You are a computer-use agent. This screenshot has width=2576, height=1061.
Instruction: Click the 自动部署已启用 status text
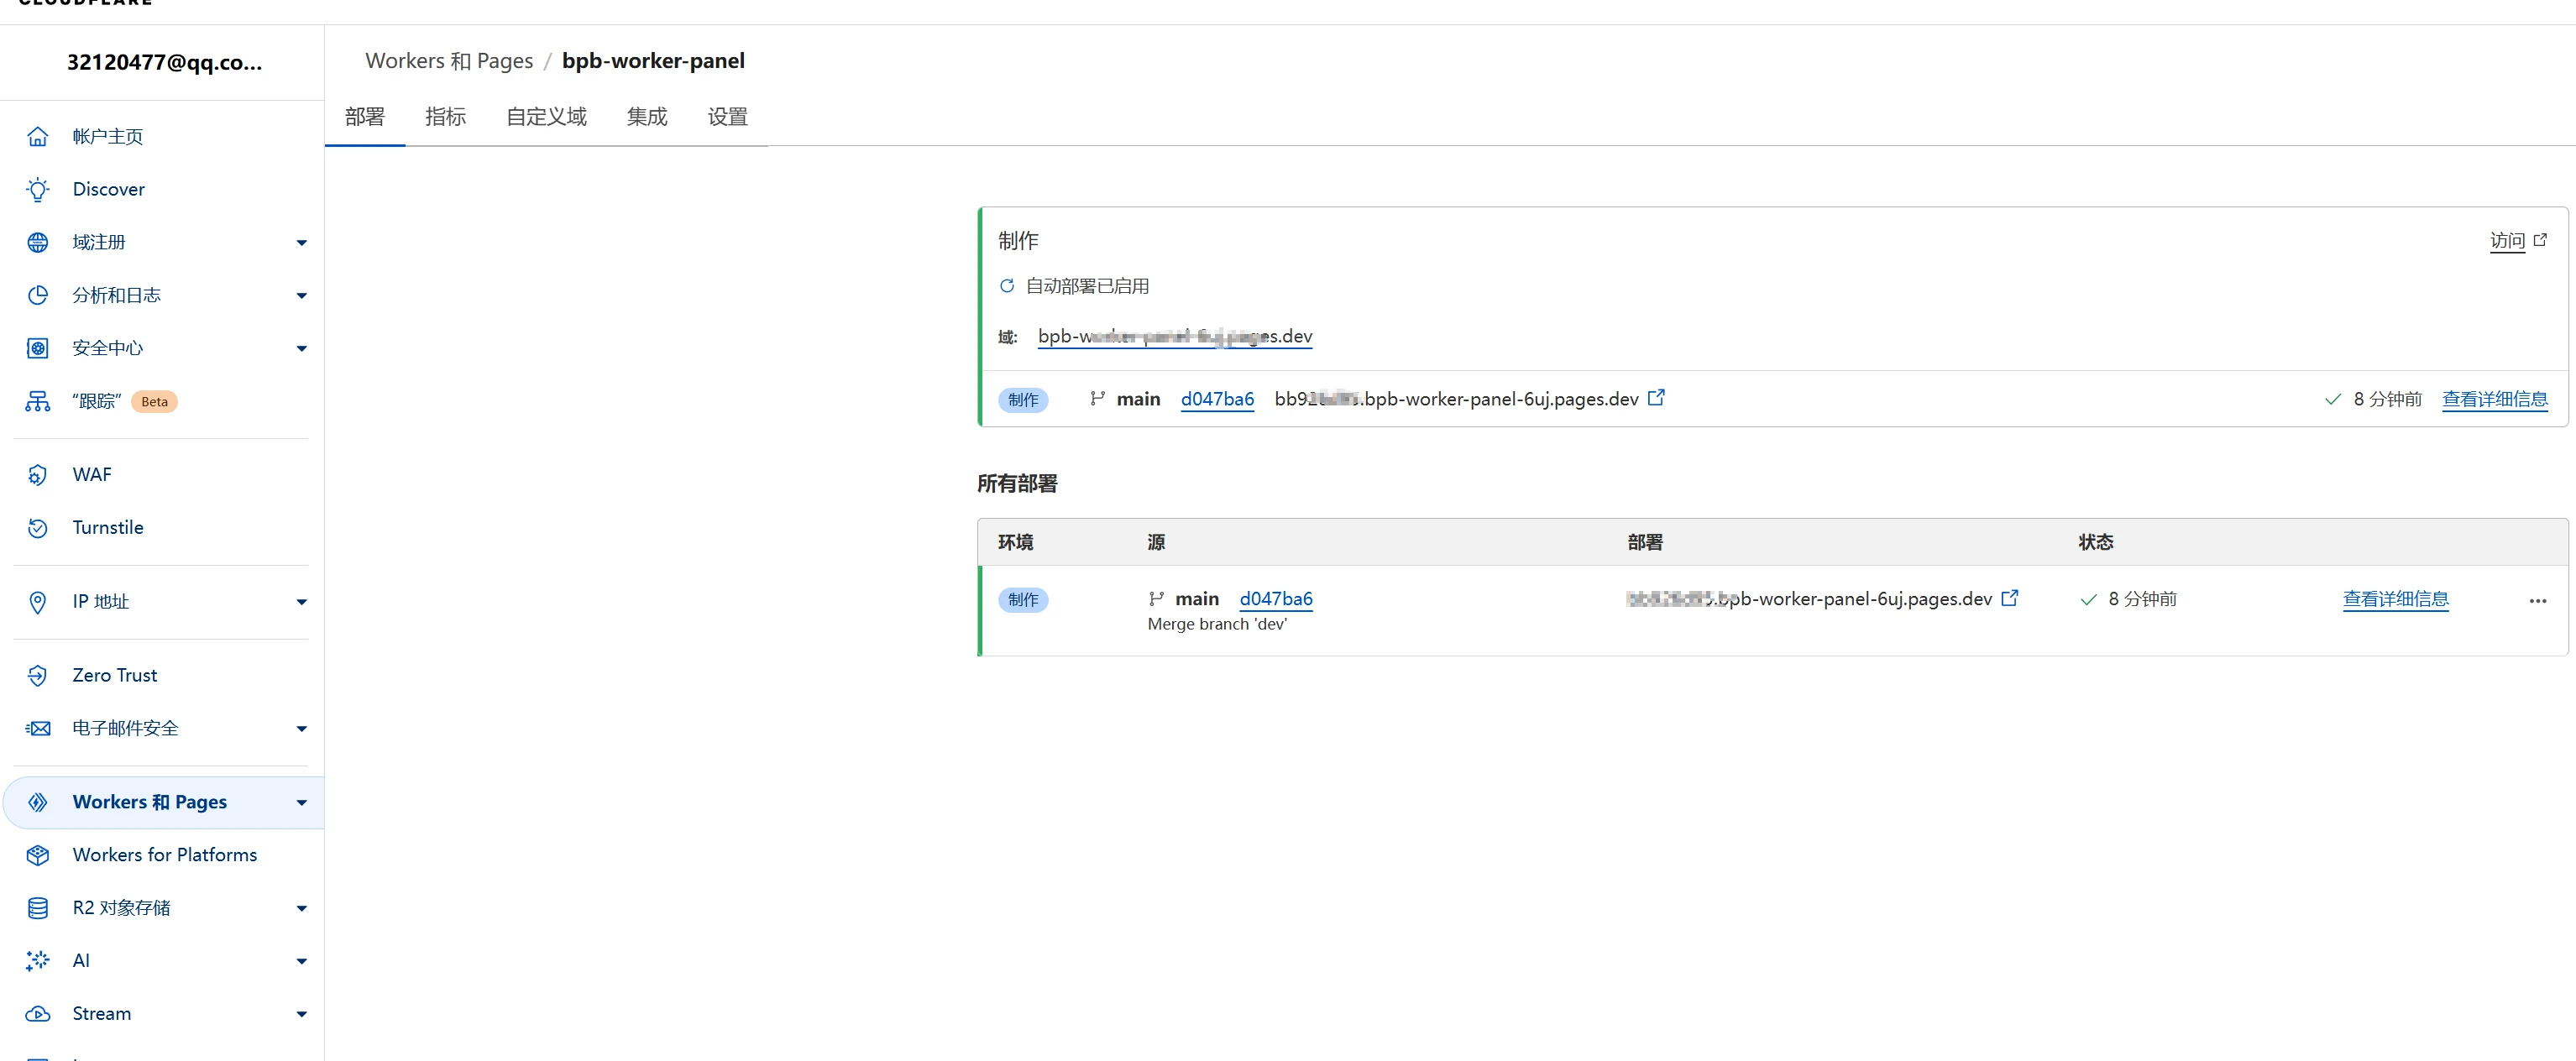(1087, 287)
